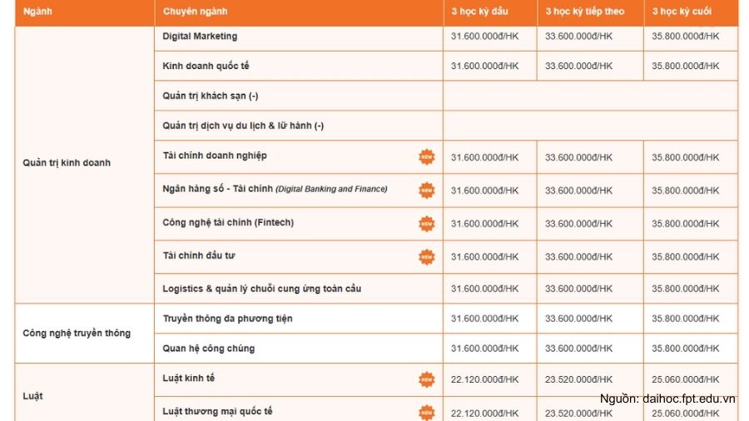Select Tài chính doanh nghiệp text

[215, 156]
